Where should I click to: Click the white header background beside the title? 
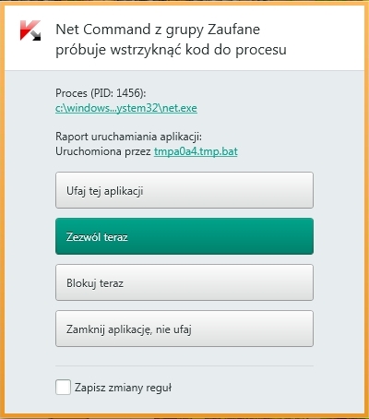(x=323, y=39)
